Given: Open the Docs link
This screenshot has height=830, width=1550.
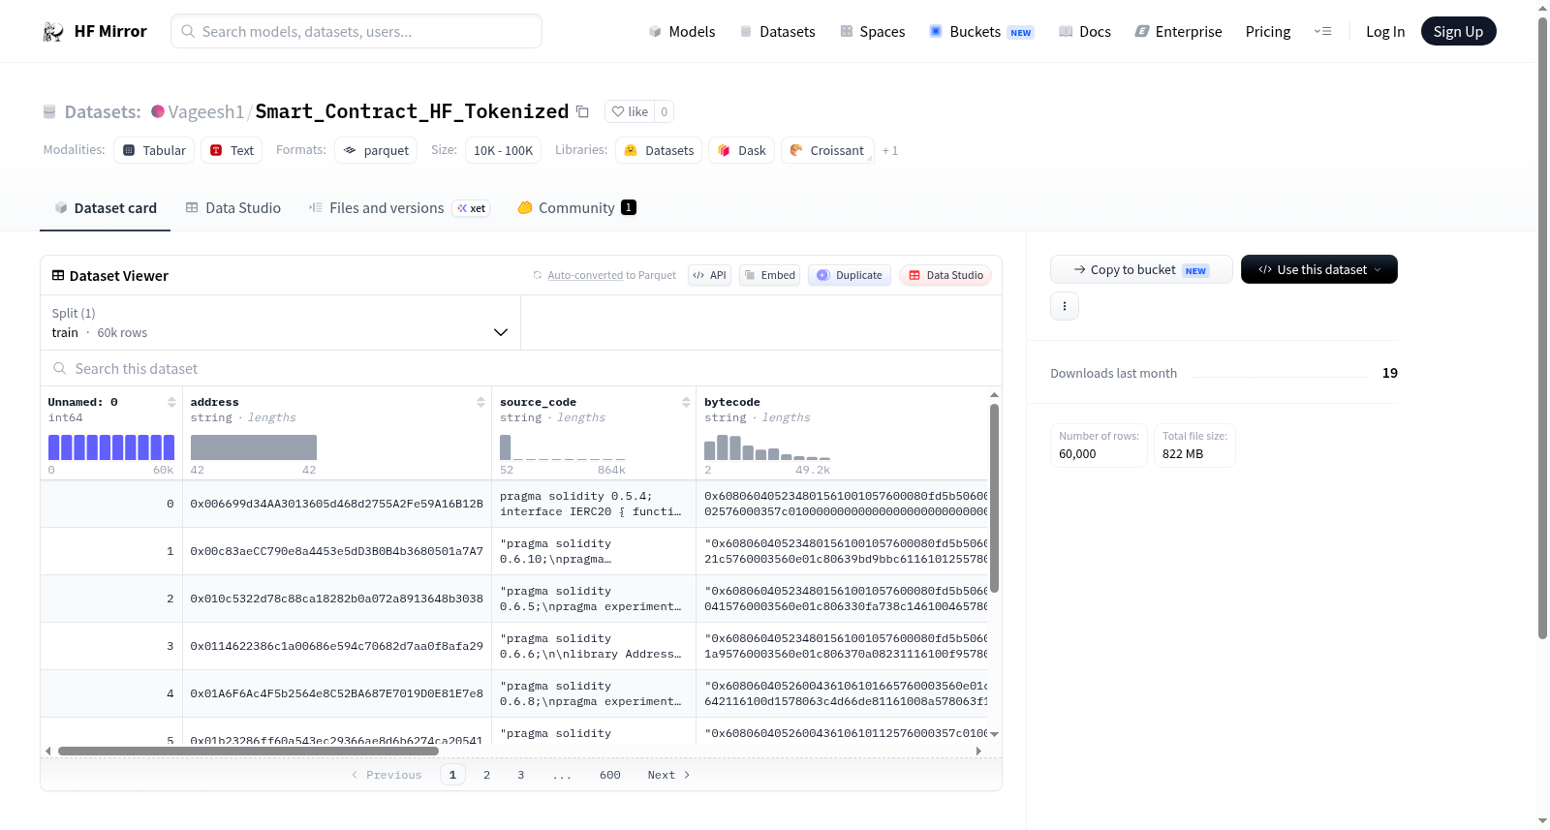Looking at the screenshot, I should [1085, 32].
